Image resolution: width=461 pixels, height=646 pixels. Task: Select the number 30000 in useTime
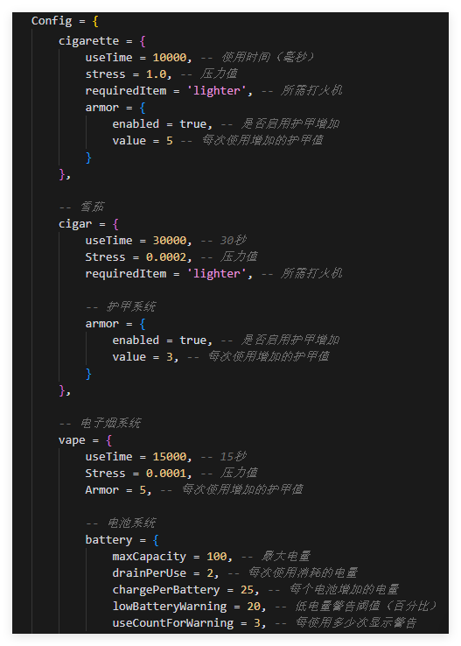[170, 241]
